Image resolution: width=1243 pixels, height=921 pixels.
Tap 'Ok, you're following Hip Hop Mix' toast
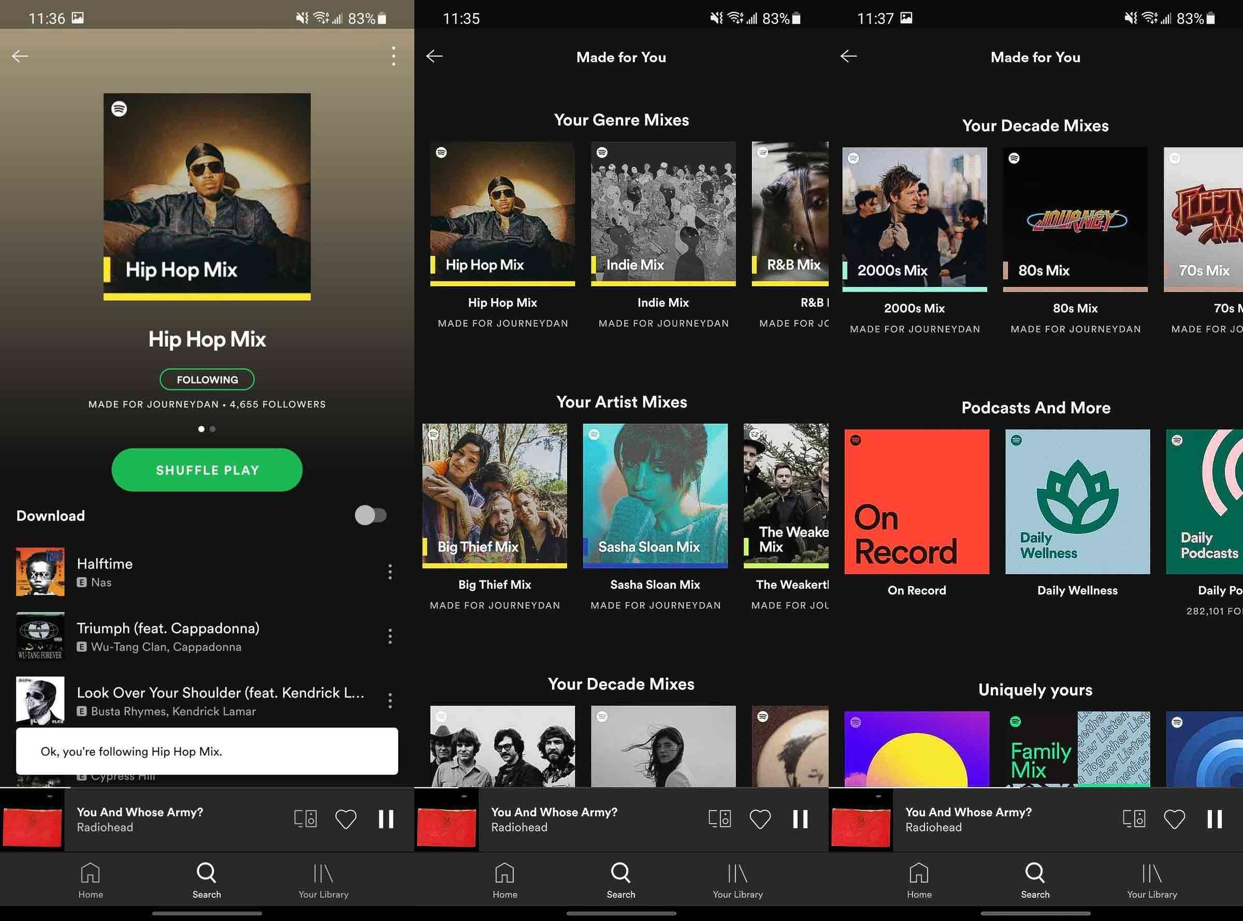coord(207,751)
